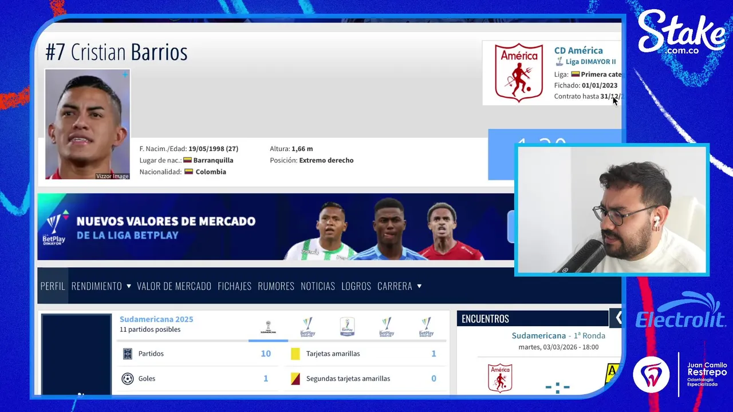Viewport: 733px width, 412px height.
Task: Click the Segundas tarjetas amarillas value 0
Action: click(434, 378)
